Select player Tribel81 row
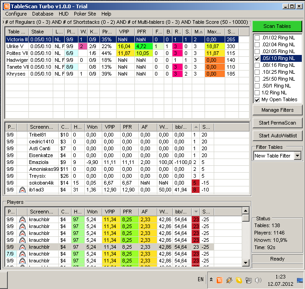305x289 pixels. click(x=110, y=135)
